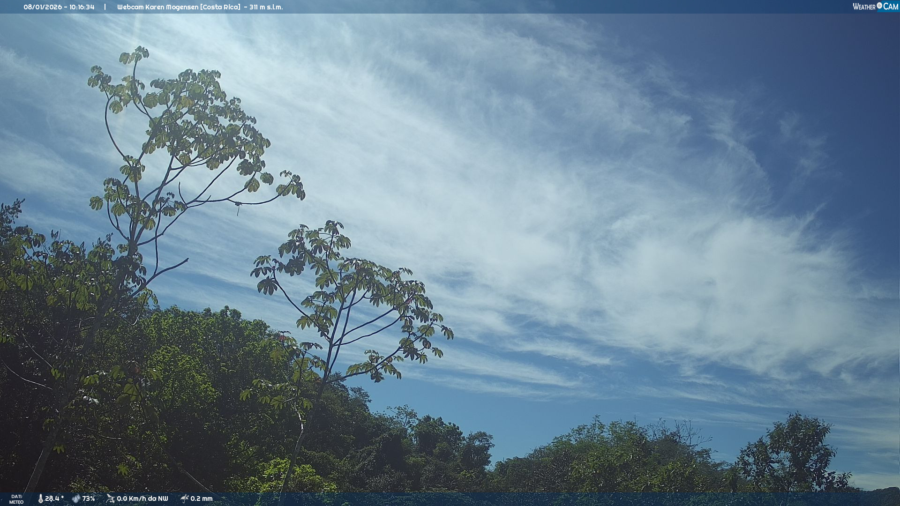900x506 pixels.
Task: Click the rain umbrella icon
Action: coord(184,499)
